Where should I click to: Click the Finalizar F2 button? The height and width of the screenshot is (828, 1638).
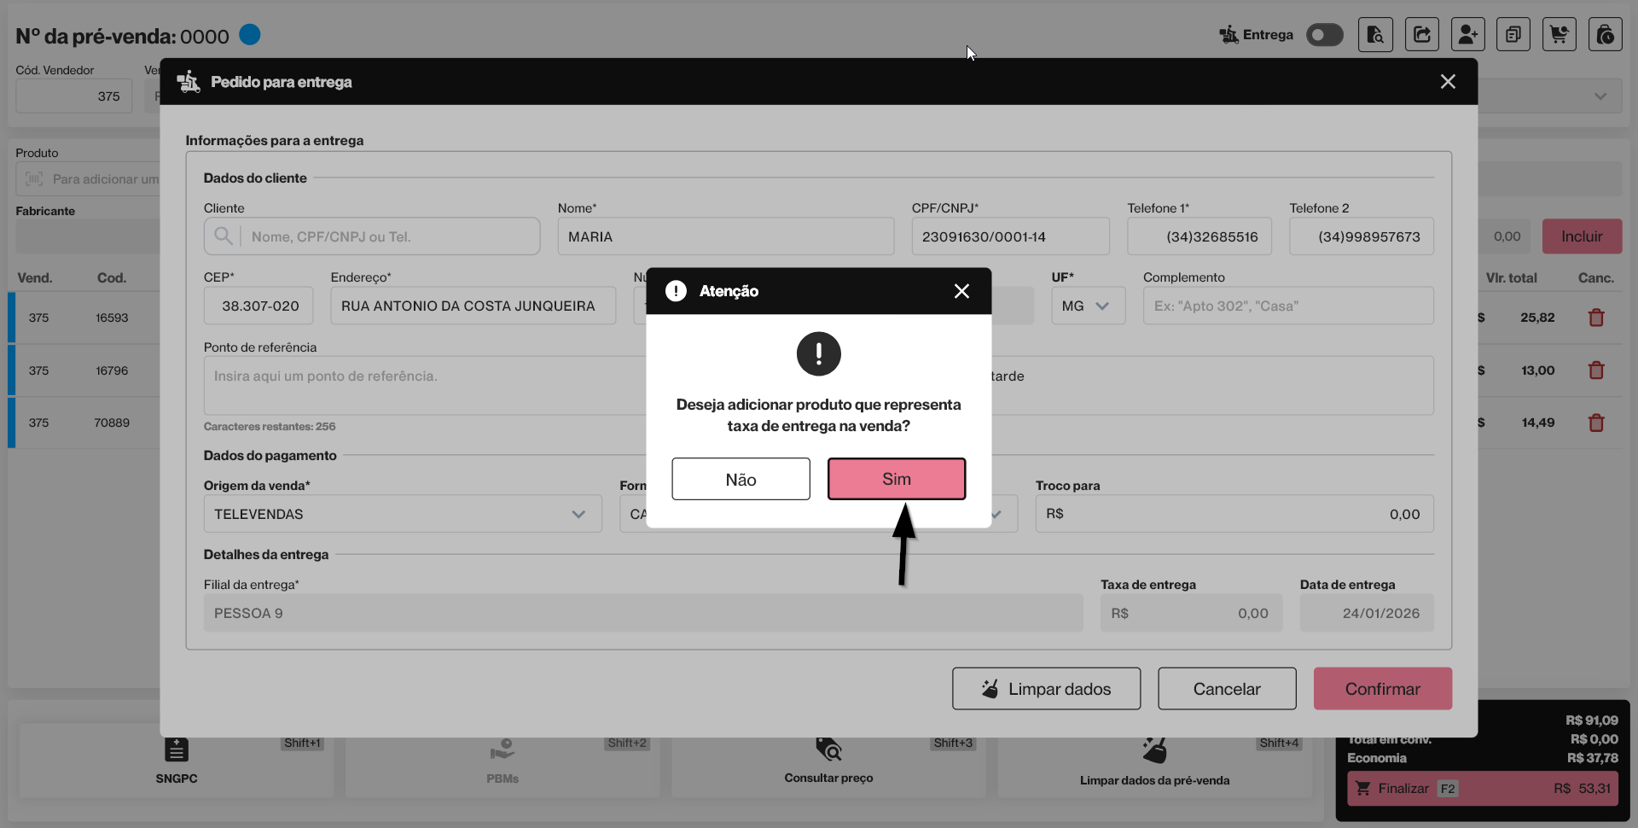pyautogui.click(x=1483, y=789)
